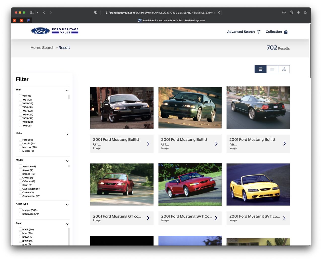The height and width of the screenshot is (260, 322).
Task: Click the Safari sidebar toggle icon
Action: click(x=32, y=12)
